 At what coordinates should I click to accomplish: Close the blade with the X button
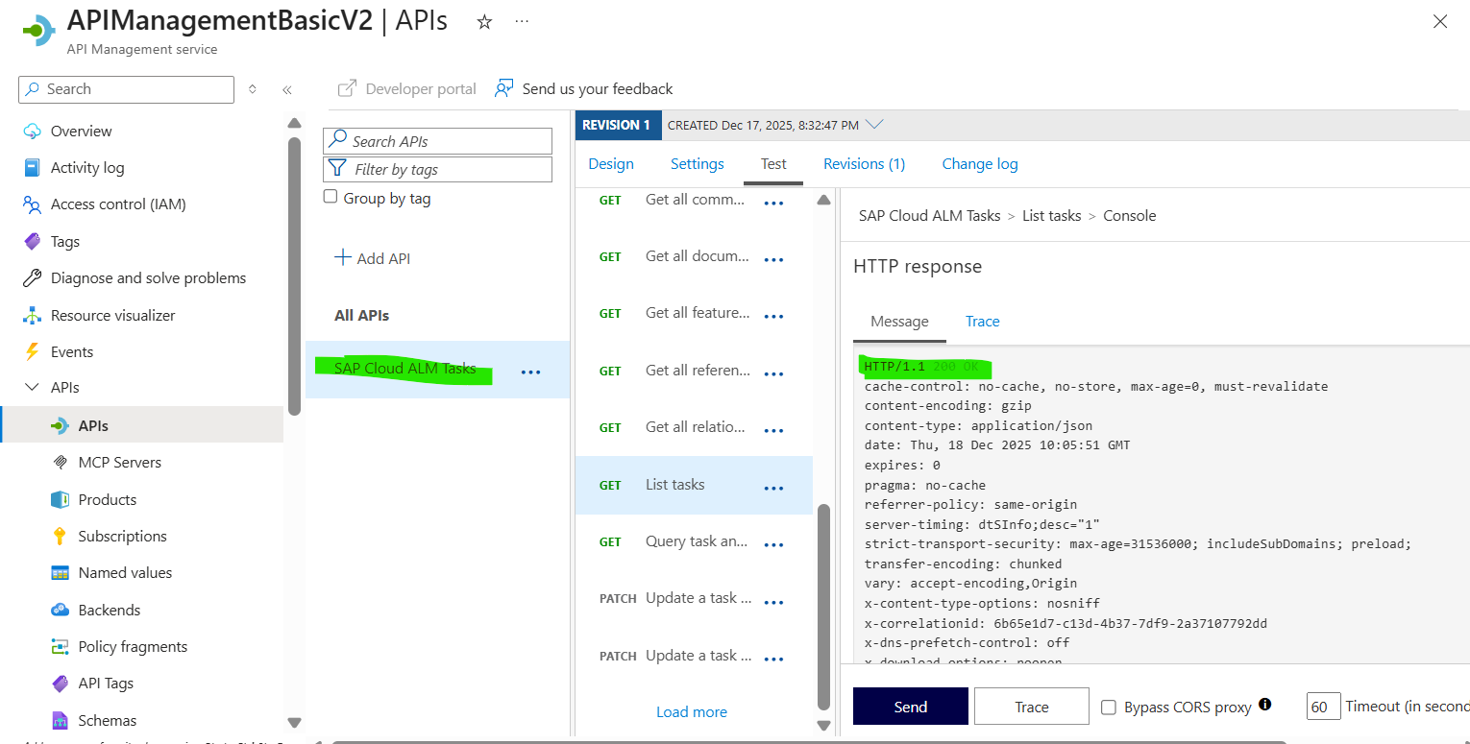pyautogui.click(x=1439, y=21)
